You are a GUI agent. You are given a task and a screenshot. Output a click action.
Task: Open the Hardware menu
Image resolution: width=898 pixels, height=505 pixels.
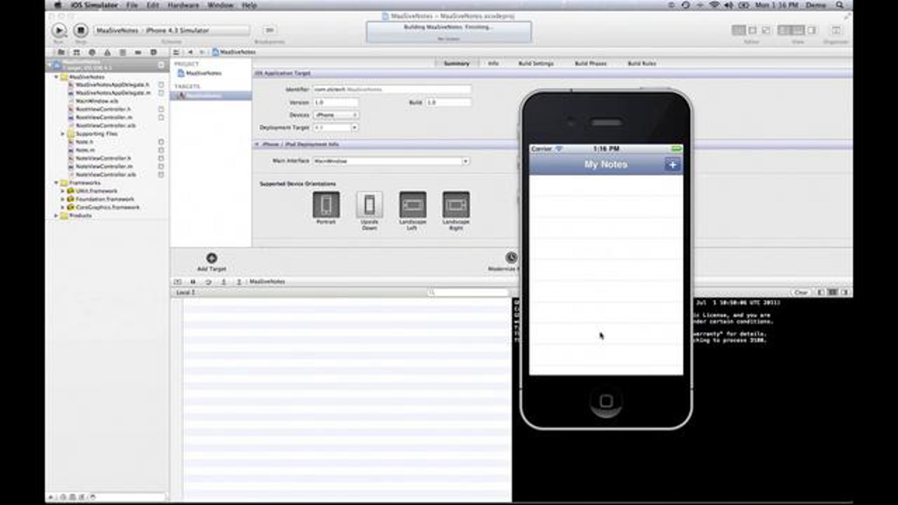pos(183,5)
